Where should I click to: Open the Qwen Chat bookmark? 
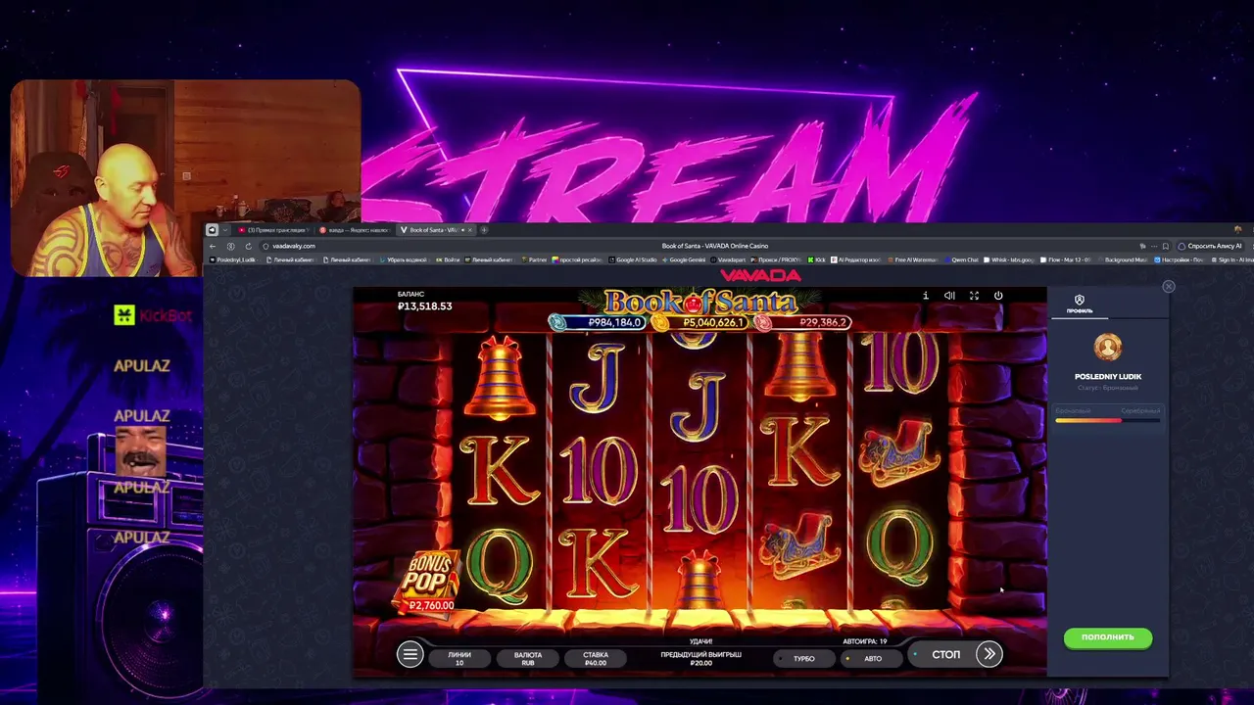961,259
